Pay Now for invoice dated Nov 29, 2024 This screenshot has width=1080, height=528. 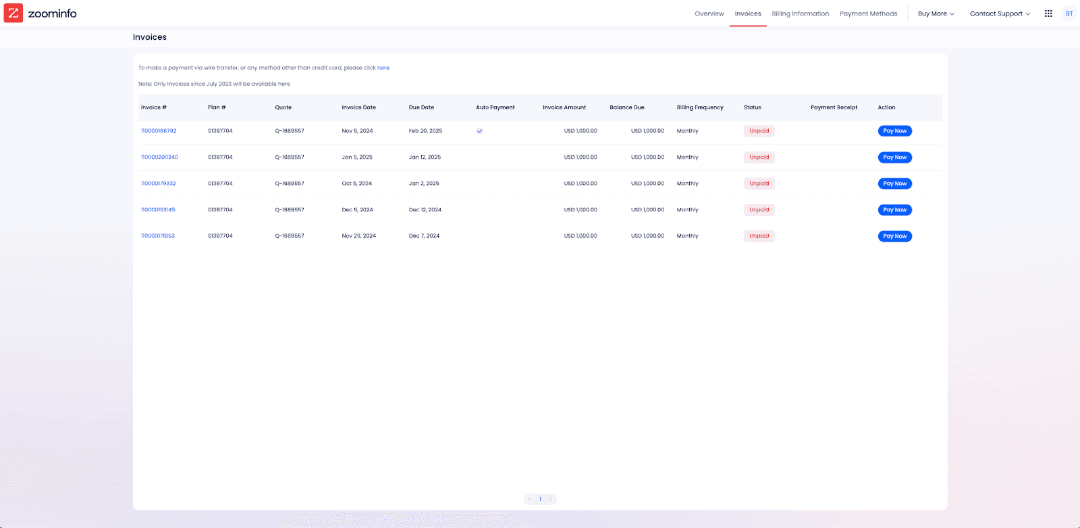click(895, 236)
